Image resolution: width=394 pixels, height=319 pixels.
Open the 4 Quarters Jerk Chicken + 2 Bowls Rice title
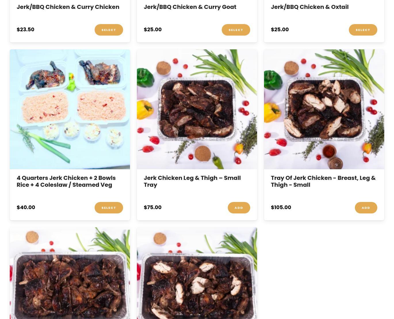[66, 181]
